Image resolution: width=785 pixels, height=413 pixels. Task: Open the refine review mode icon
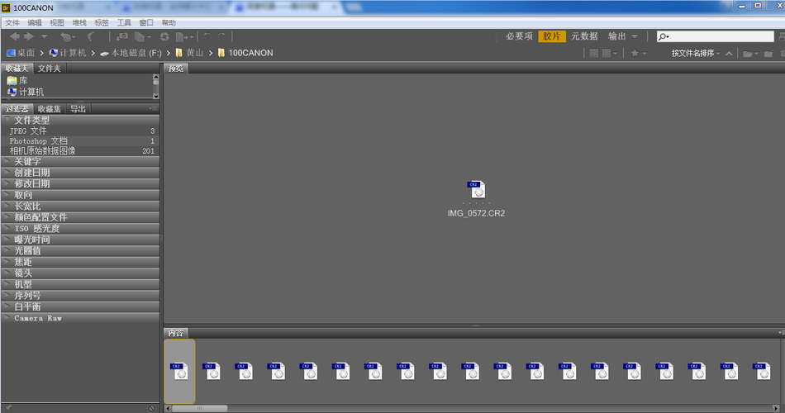(x=143, y=36)
